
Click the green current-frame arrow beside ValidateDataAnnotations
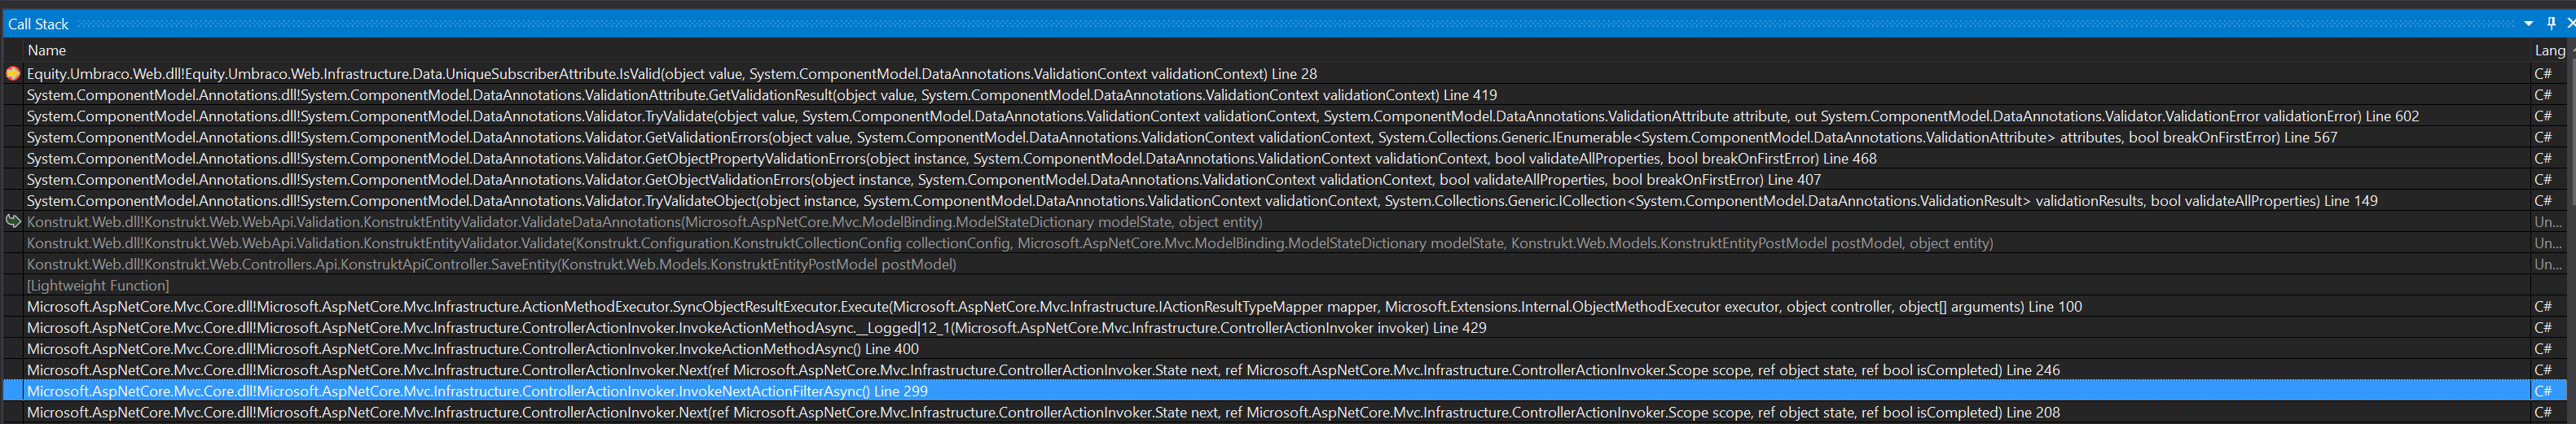(13, 221)
